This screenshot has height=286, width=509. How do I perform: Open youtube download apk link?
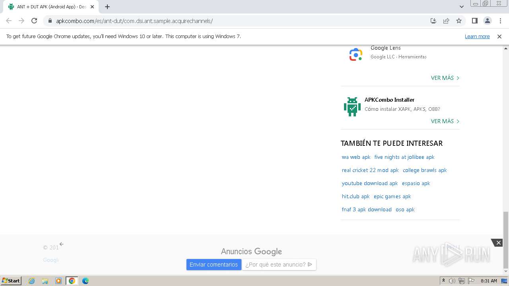click(x=370, y=183)
